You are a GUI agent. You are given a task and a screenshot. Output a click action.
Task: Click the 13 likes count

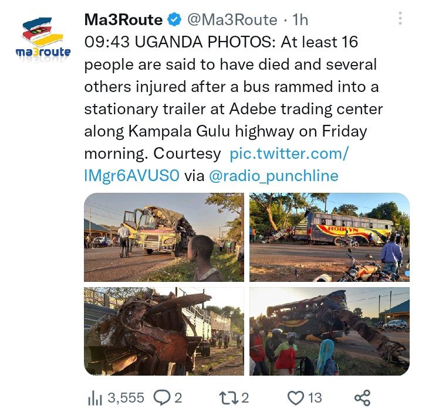(315, 398)
